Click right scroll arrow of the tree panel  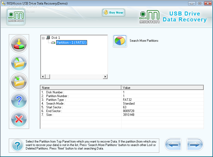pos(105,76)
